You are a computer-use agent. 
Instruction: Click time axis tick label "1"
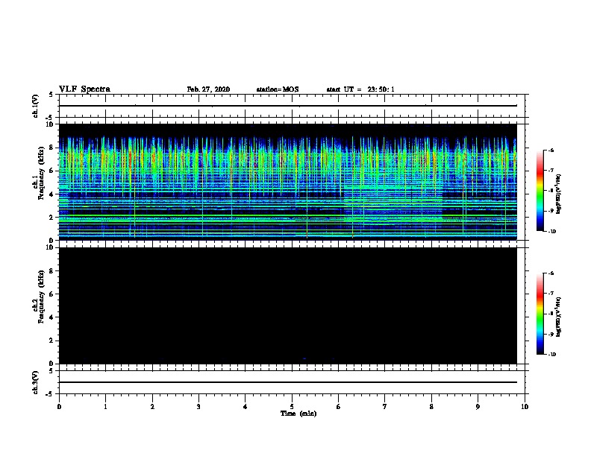105,407
